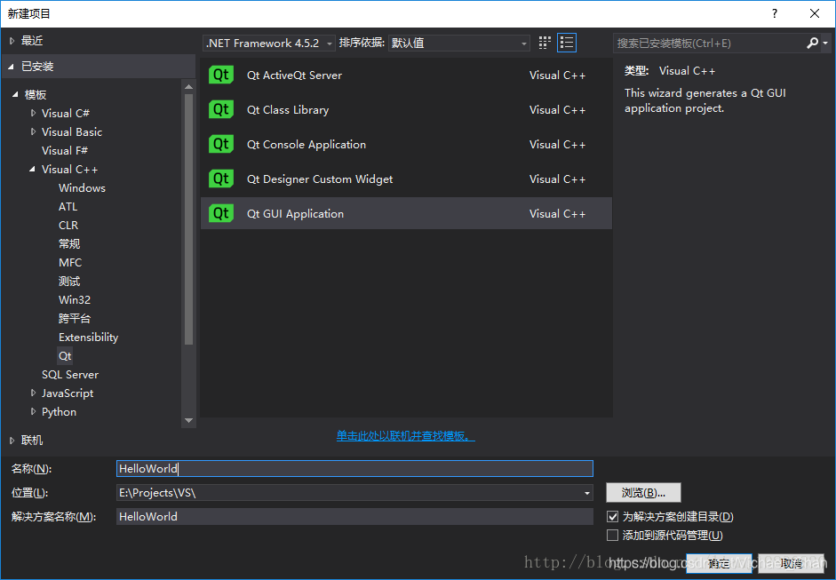
Task: Select the MFC template category
Action: pyautogui.click(x=70, y=263)
